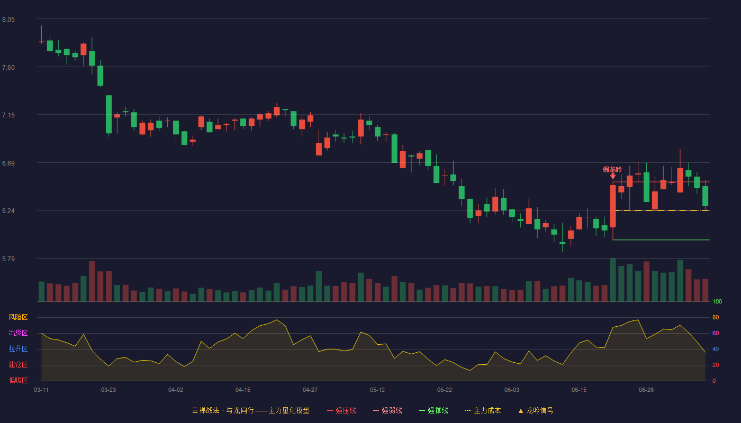Click the 6.24 price axis label

[8, 211]
